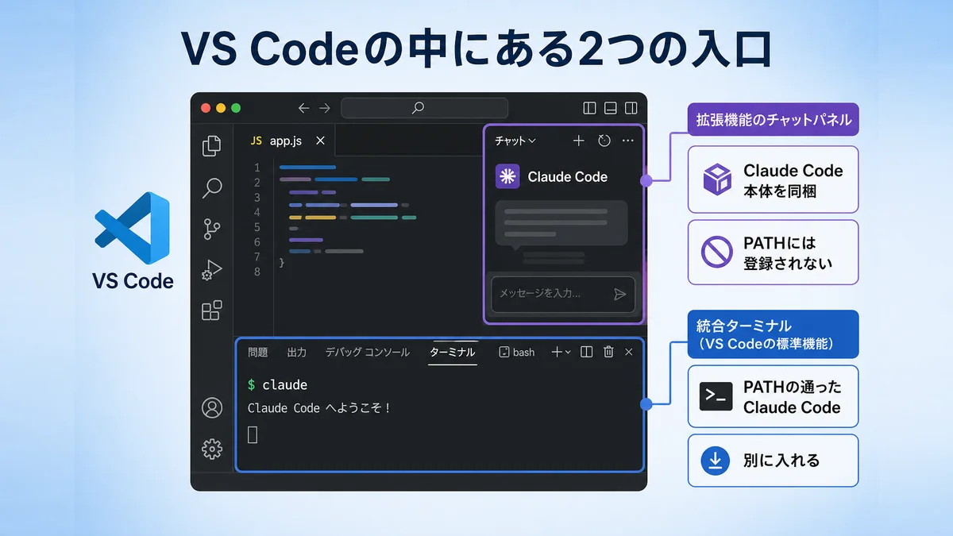Select the ターミナル panel tab
This screenshot has height=536, width=953.
coord(453,352)
